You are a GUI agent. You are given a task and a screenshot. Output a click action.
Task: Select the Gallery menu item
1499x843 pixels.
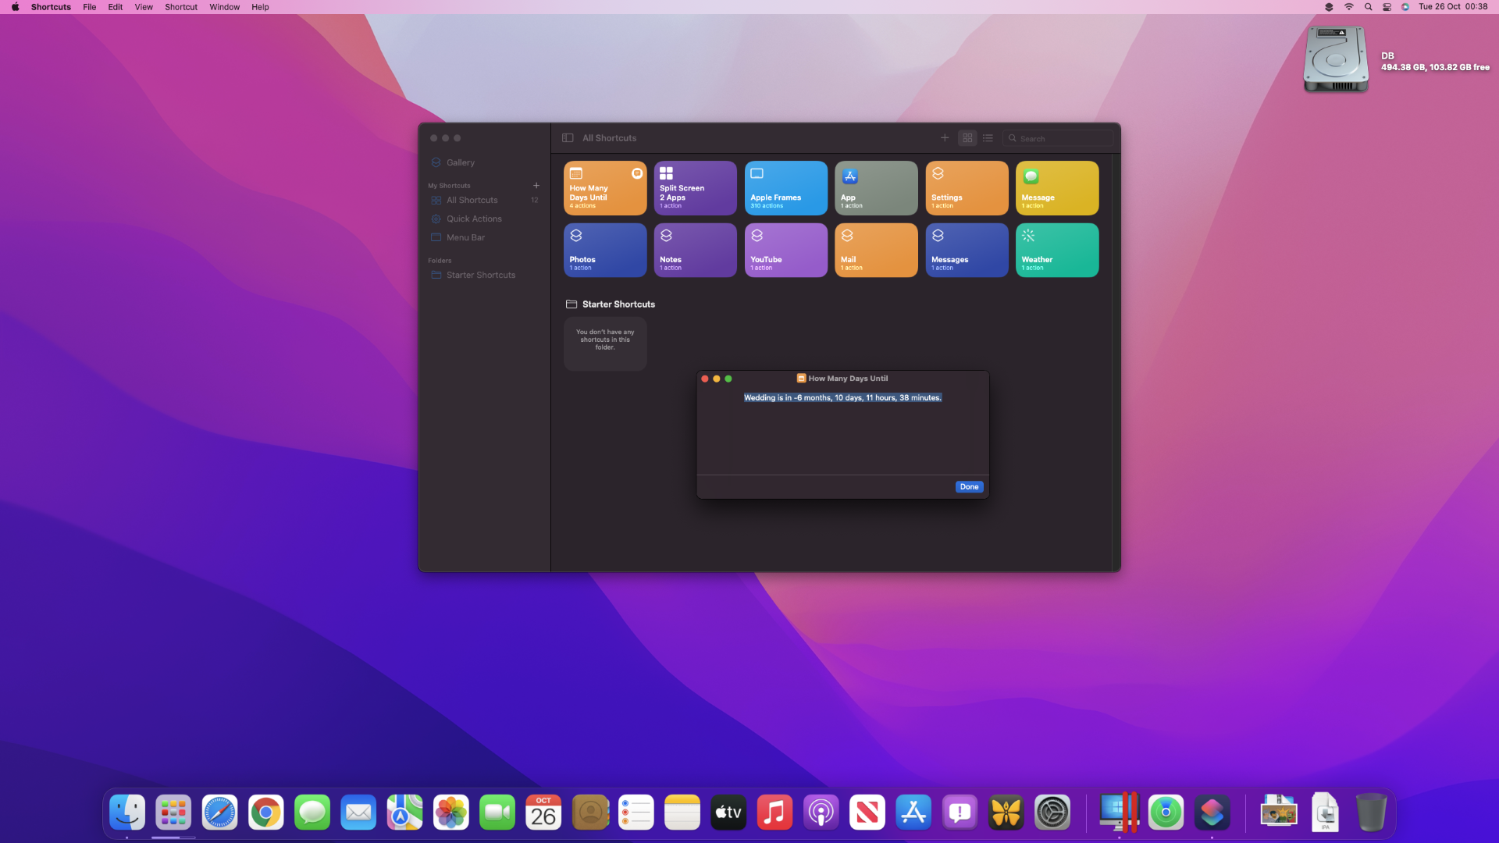[x=460, y=162]
